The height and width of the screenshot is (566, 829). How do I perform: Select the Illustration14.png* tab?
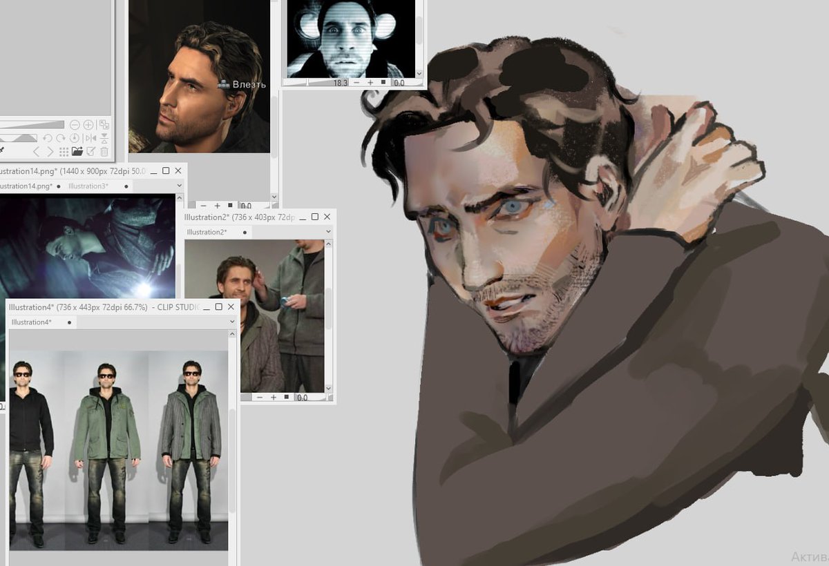[x=26, y=186]
